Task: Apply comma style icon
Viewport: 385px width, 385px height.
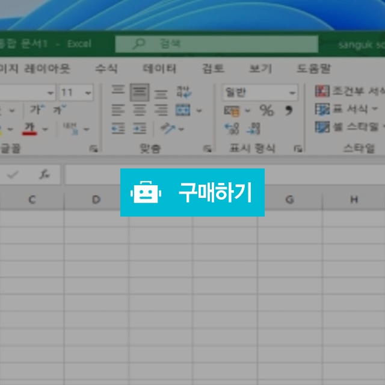Action: coord(289,110)
